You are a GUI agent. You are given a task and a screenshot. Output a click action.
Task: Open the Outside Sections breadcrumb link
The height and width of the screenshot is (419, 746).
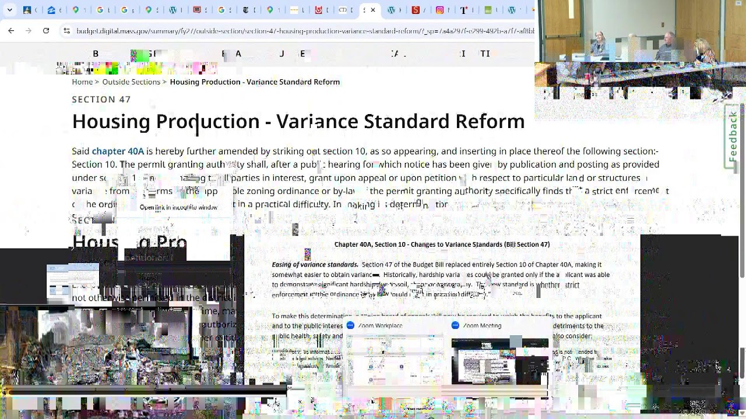click(131, 82)
